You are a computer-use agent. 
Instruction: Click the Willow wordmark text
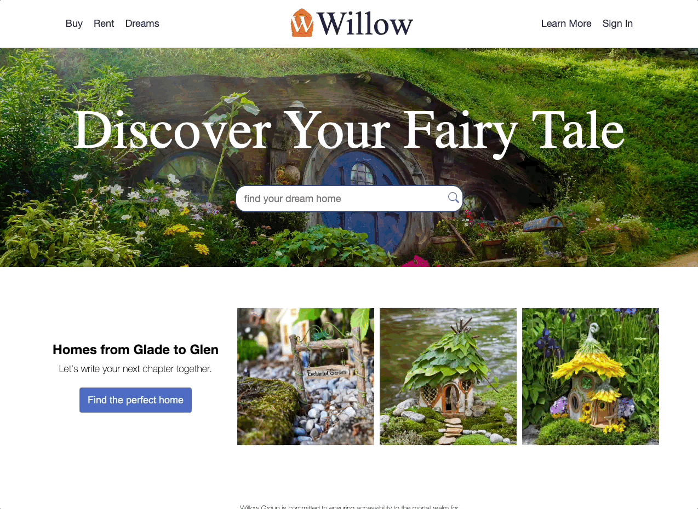click(365, 24)
